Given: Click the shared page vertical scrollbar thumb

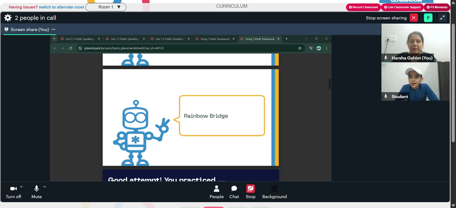Looking at the screenshot, I should coord(330,84).
